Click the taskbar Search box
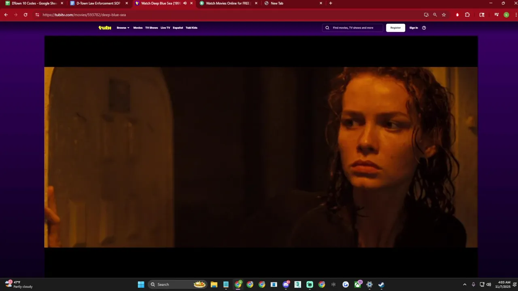Screen dimensions: 518x291 coord(177,285)
